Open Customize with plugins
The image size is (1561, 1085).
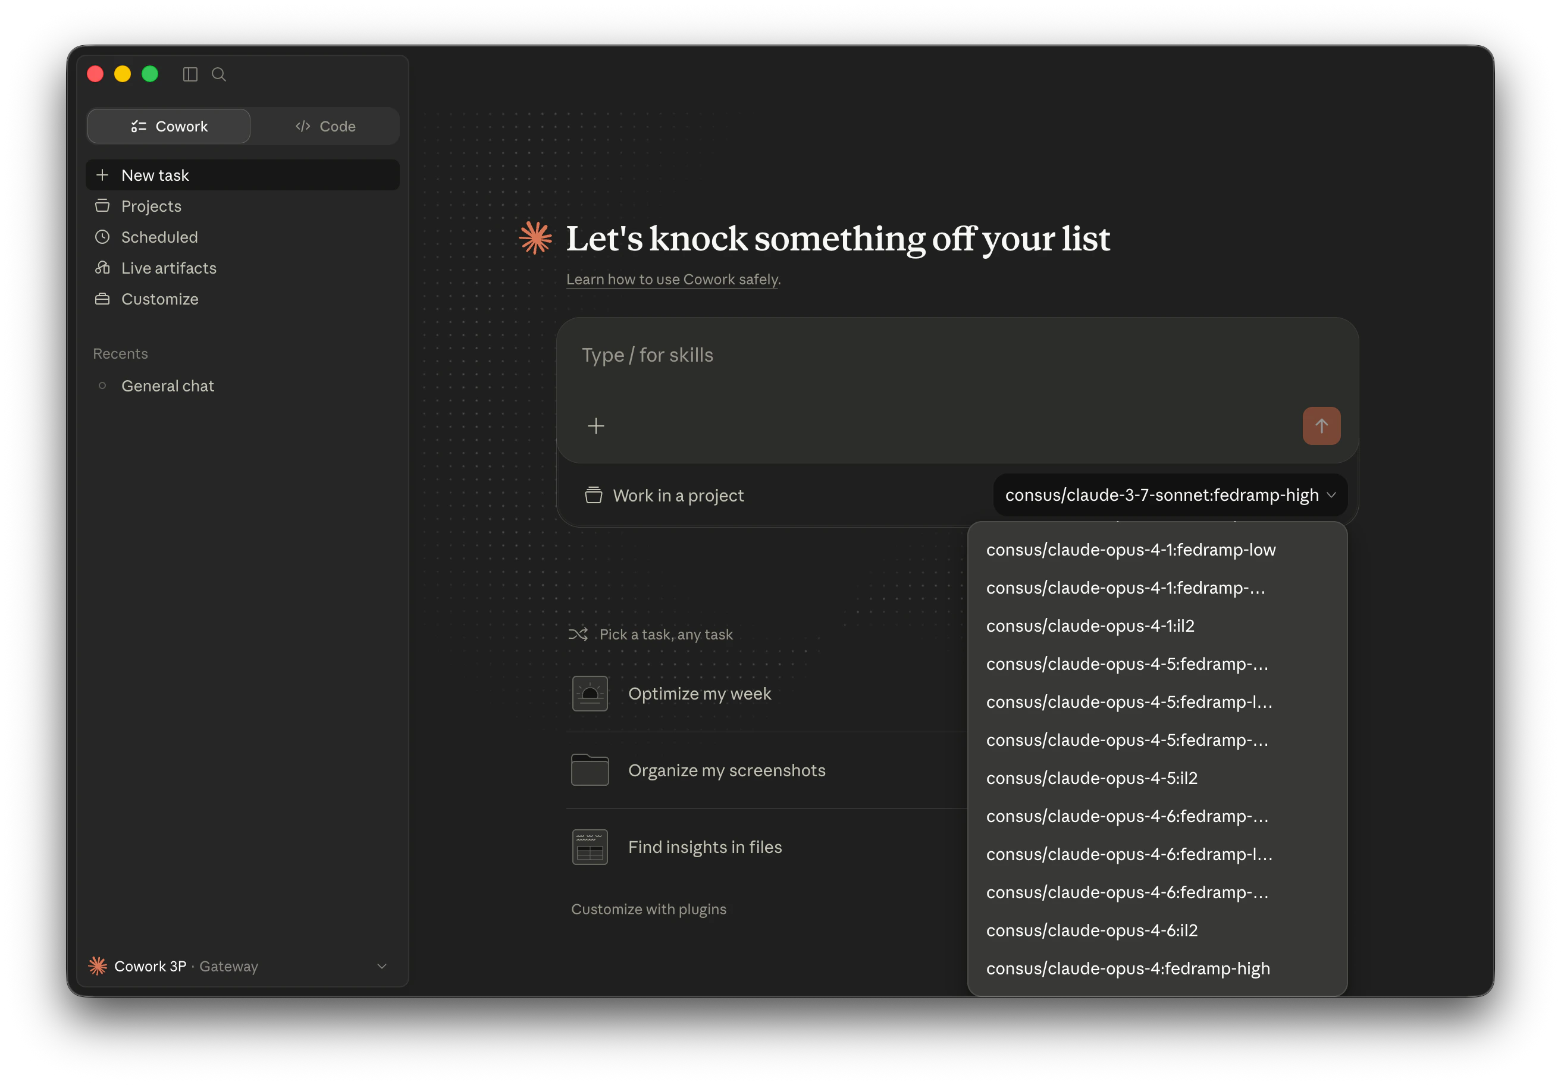tap(648, 910)
